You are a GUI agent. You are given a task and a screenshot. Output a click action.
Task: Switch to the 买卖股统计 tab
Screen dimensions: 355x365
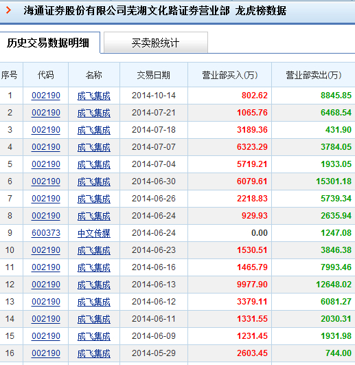tap(156, 43)
